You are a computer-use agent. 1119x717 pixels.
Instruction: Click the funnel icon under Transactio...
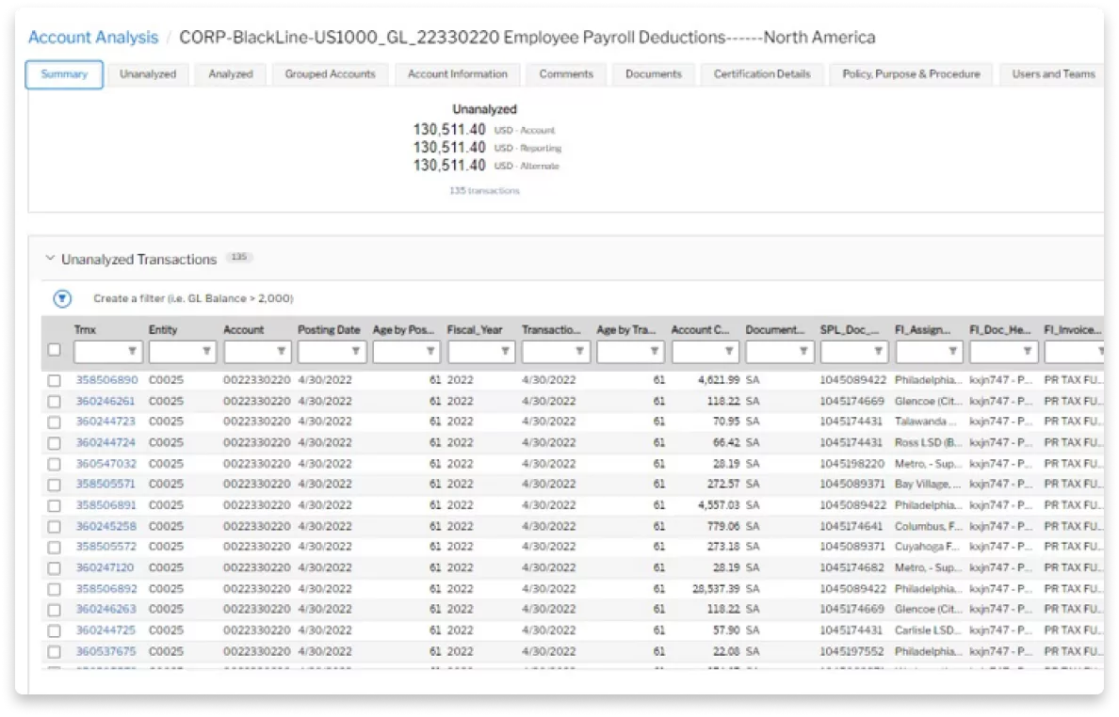pyautogui.click(x=579, y=351)
